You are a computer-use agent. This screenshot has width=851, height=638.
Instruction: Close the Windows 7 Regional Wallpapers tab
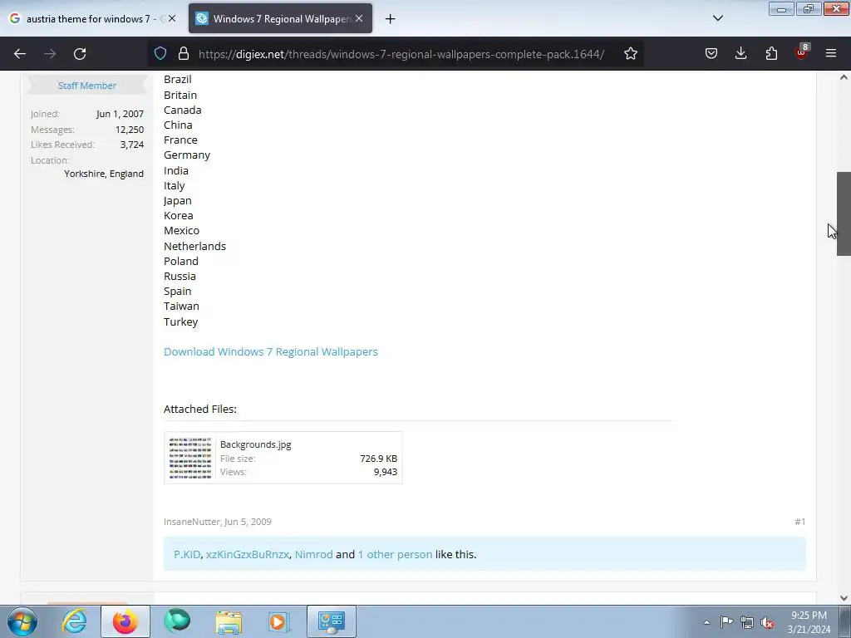359,18
